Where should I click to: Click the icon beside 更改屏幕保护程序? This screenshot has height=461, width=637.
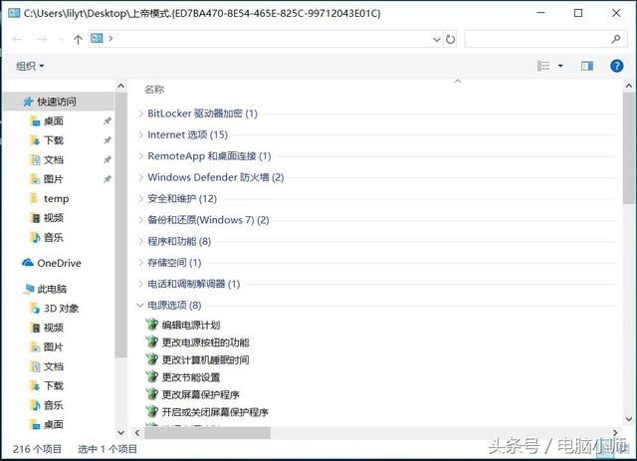[x=152, y=394]
